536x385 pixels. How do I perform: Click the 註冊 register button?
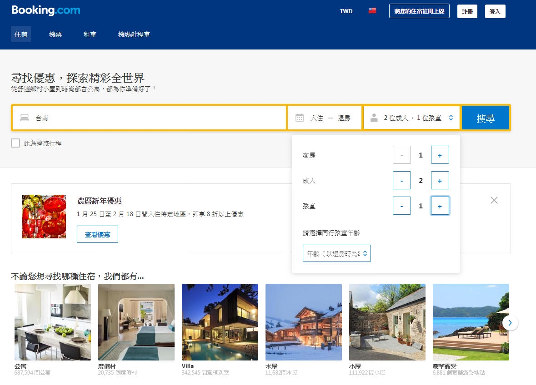(x=467, y=11)
